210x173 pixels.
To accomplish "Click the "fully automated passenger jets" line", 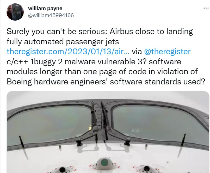I will click(x=63, y=41).
